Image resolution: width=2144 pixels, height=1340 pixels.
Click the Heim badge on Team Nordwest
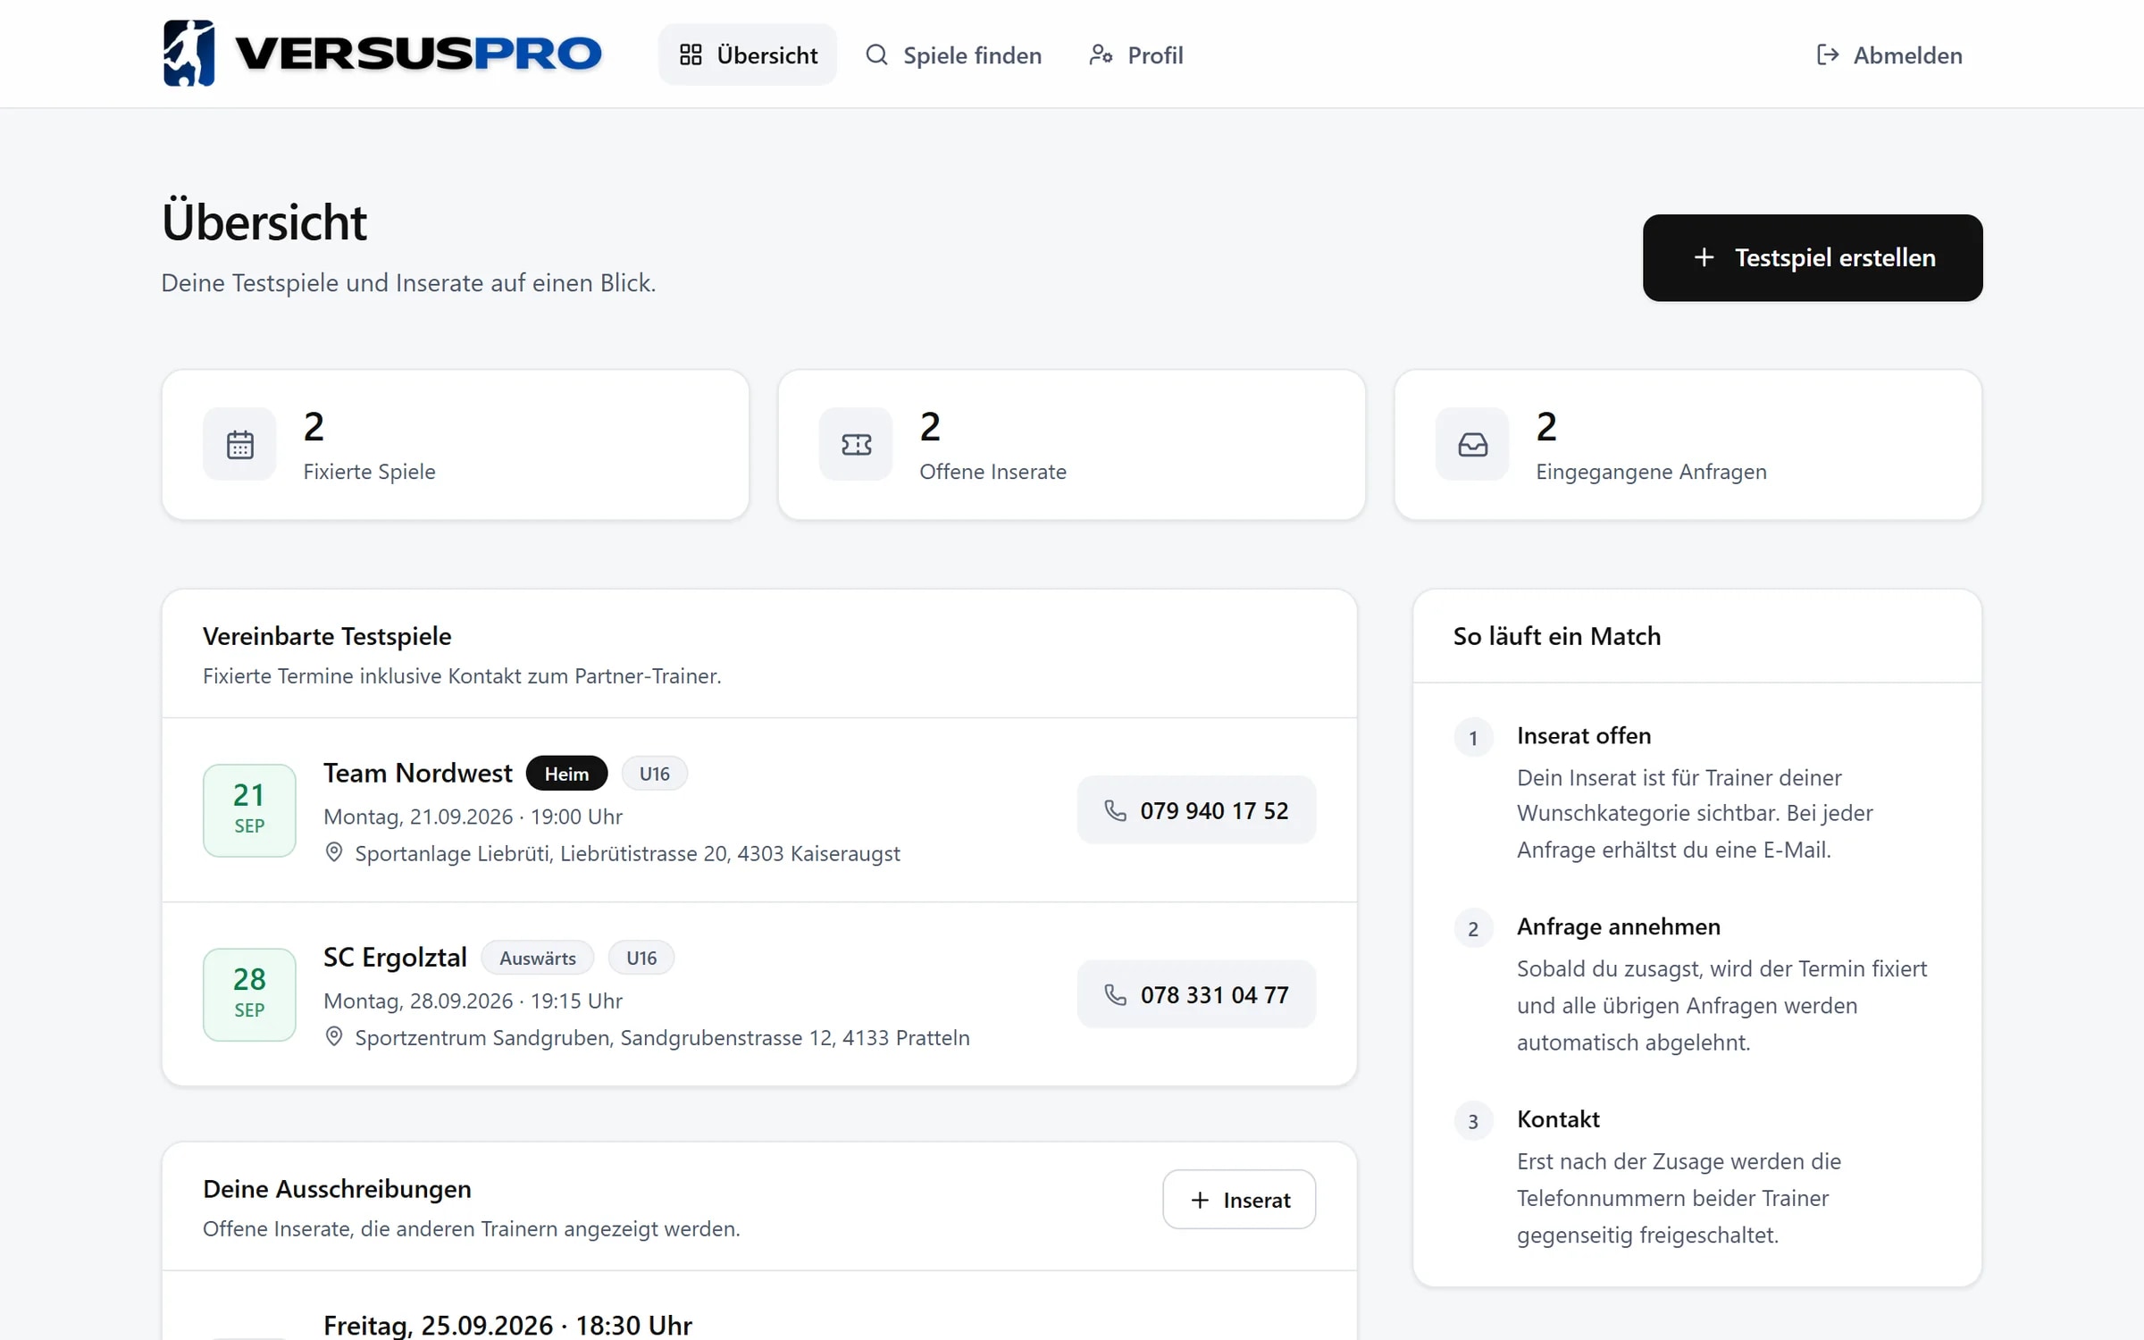566,774
